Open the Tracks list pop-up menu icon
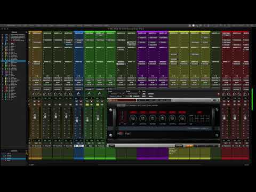This screenshot has width=256, height=192. click(27, 32)
